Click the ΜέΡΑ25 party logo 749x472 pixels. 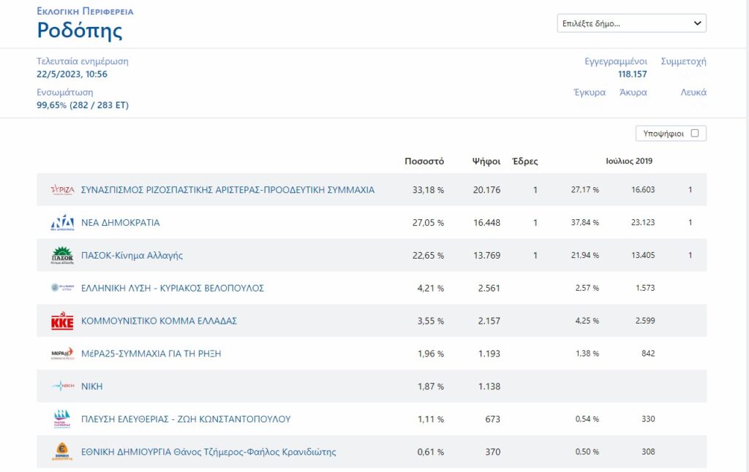pyautogui.click(x=62, y=354)
